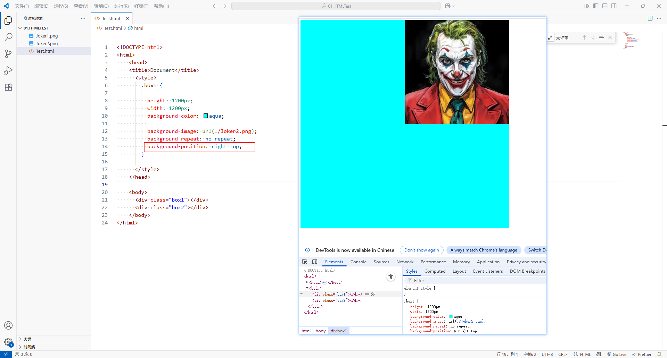Open the Customize Layout icon
Viewport: 667px width, 358px height.
point(587,6)
